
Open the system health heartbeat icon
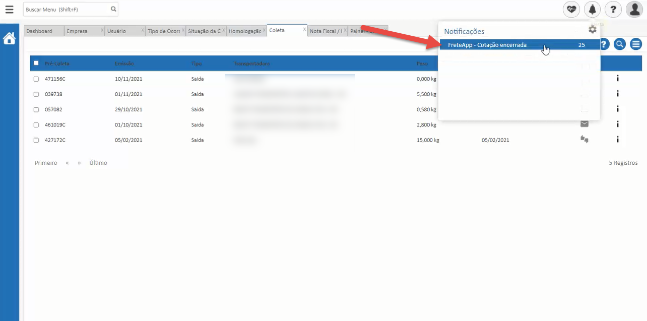coord(571,9)
